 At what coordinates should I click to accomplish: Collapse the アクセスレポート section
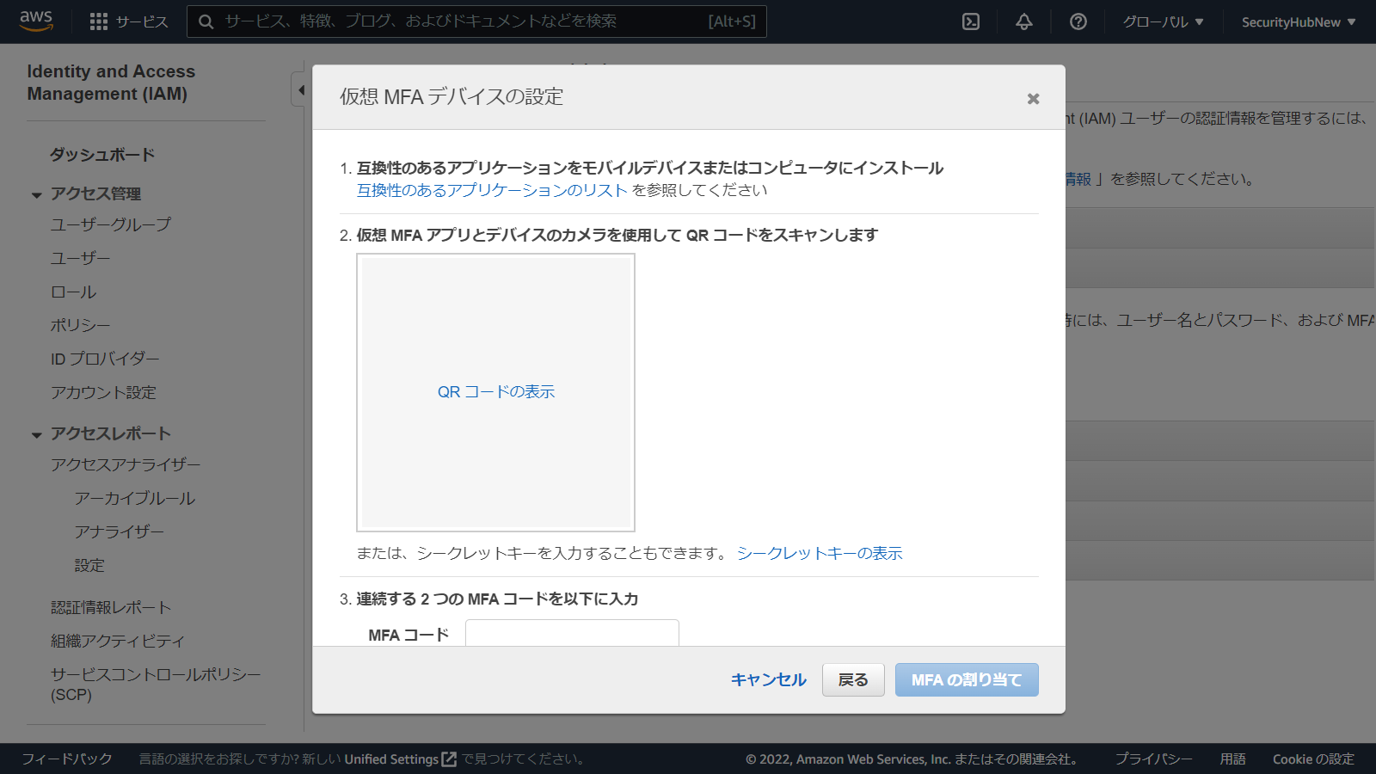(35, 434)
